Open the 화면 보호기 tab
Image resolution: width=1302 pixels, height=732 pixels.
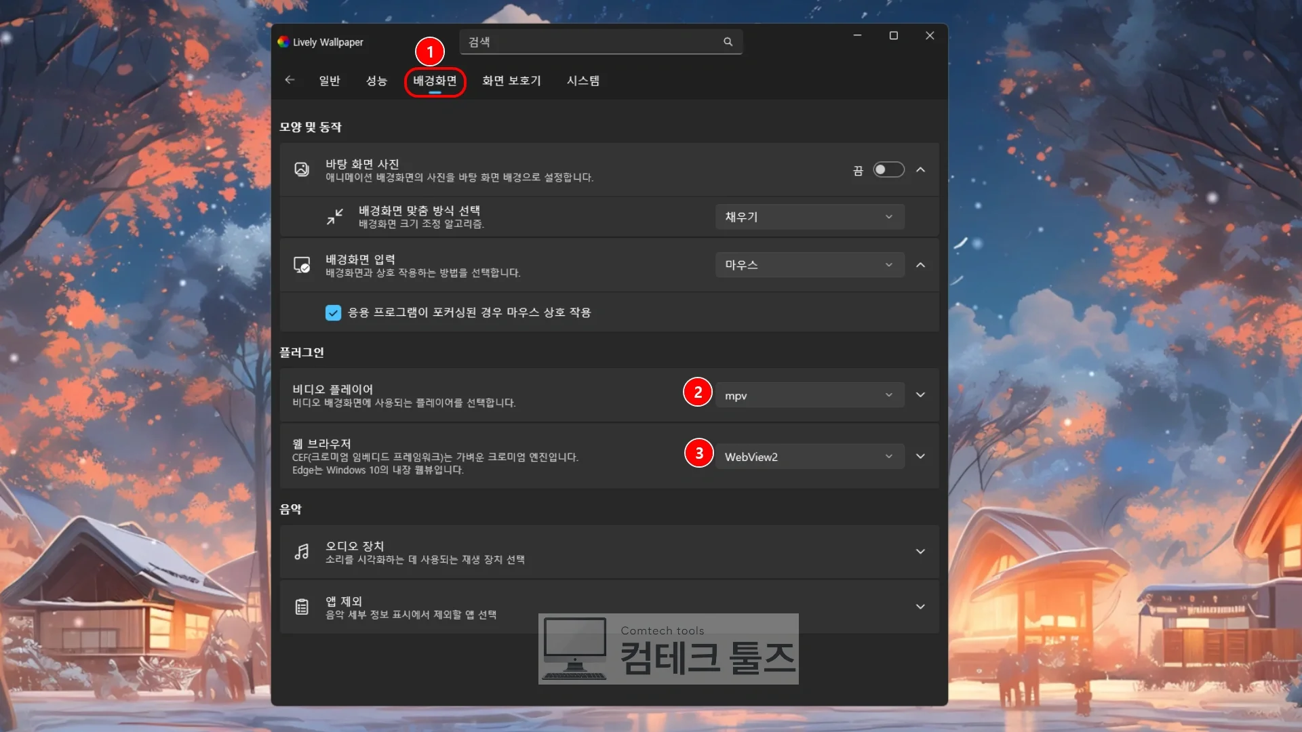[x=511, y=81]
